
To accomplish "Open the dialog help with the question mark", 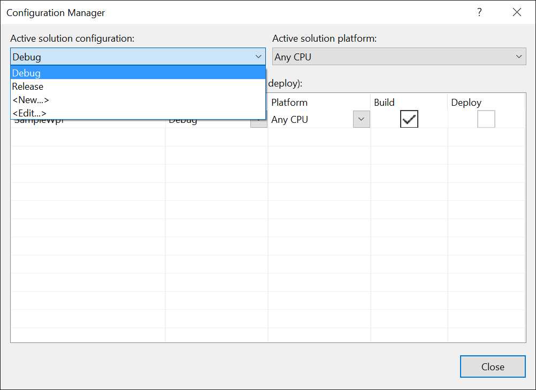I will (479, 12).
